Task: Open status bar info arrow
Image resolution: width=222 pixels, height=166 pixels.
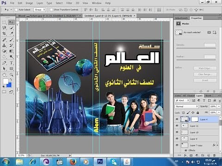Action: point(70,155)
